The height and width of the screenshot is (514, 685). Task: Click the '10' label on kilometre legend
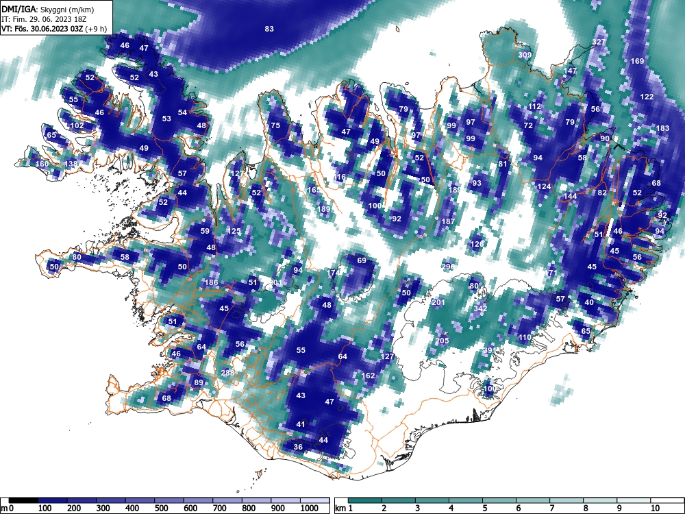(x=655, y=509)
